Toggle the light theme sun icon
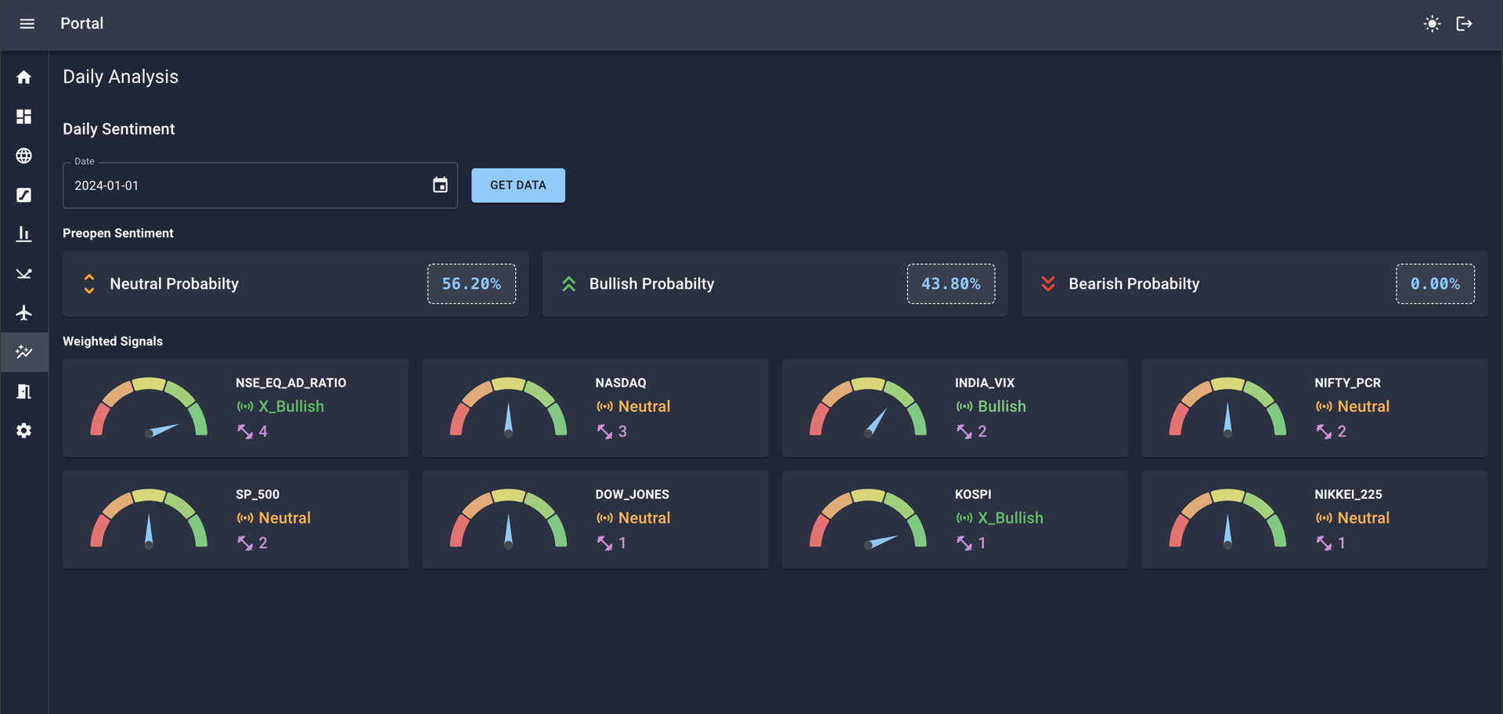The width and height of the screenshot is (1503, 714). pyautogui.click(x=1432, y=23)
